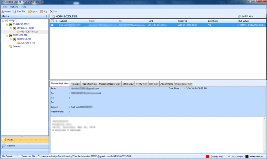Click the message body scrollbar down arrow
The image size is (267, 159).
(264, 152)
